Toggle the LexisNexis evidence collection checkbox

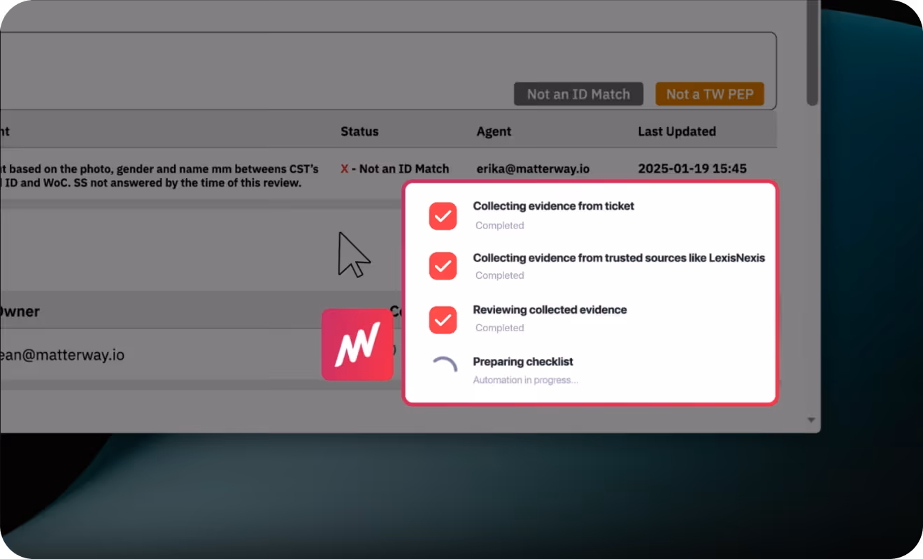[x=443, y=266]
